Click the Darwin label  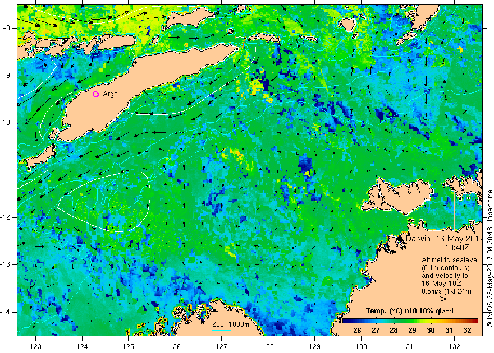[x=418, y=239]
